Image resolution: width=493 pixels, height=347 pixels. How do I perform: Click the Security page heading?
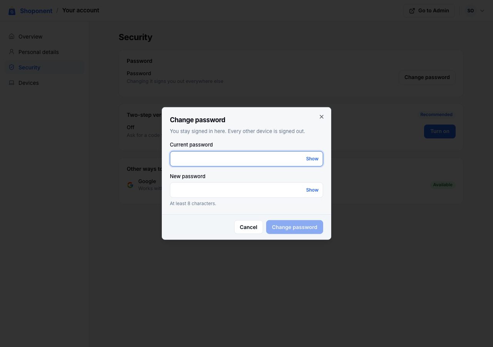pyautogui.click(x=136, y=37)
